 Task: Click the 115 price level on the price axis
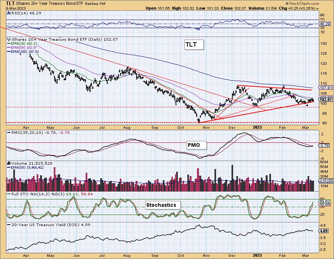click(324, 74)
